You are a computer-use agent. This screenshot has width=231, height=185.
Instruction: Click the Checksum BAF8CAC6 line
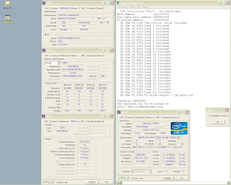(x=131, y=101)
